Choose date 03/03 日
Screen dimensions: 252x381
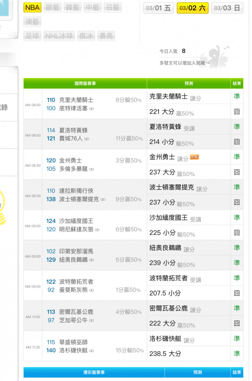click(x=227, y=8)
